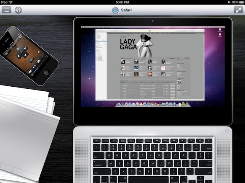Tap the delete key
Viewport: 245px width, 183px height.
(x=206, y=147)
